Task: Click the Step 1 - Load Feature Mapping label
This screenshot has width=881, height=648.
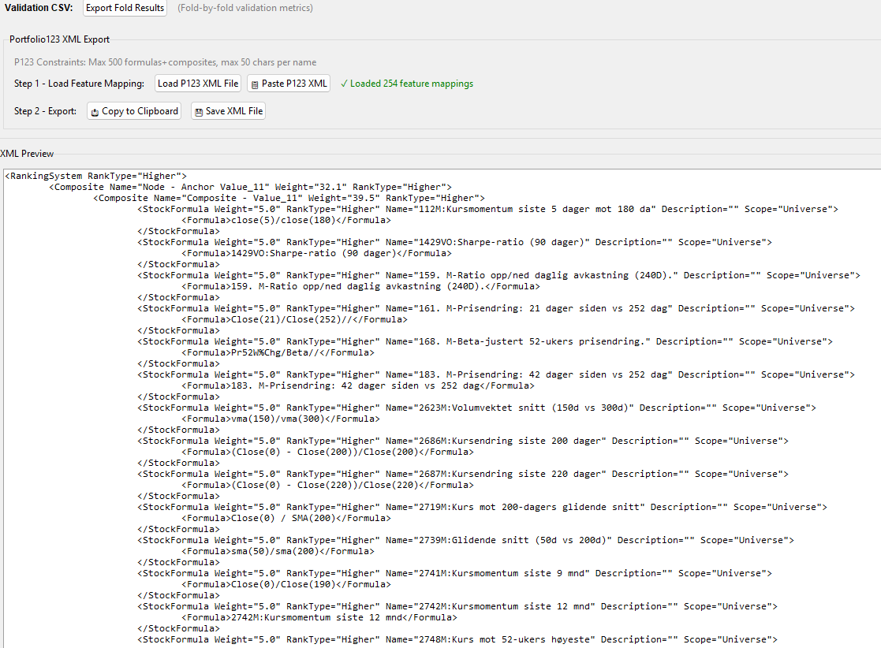Action: (x=79, y=84)
